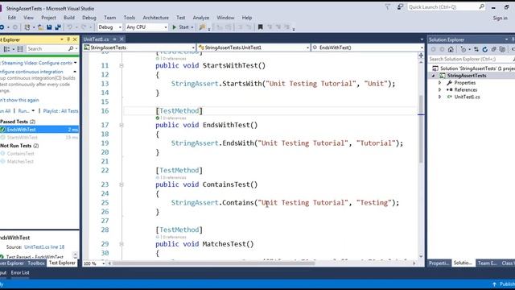
Task: Click the Streaming Video Configure link
Action: 36,63
